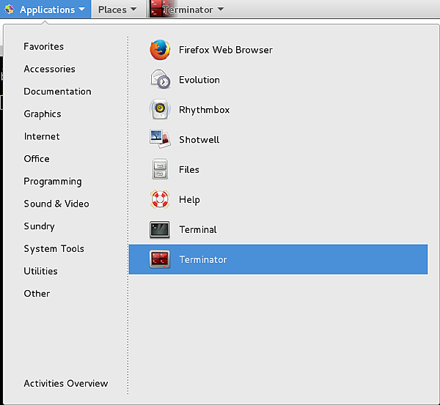Collapse the Applications menu arrow

pyautogui.click(x=81, y=10)
